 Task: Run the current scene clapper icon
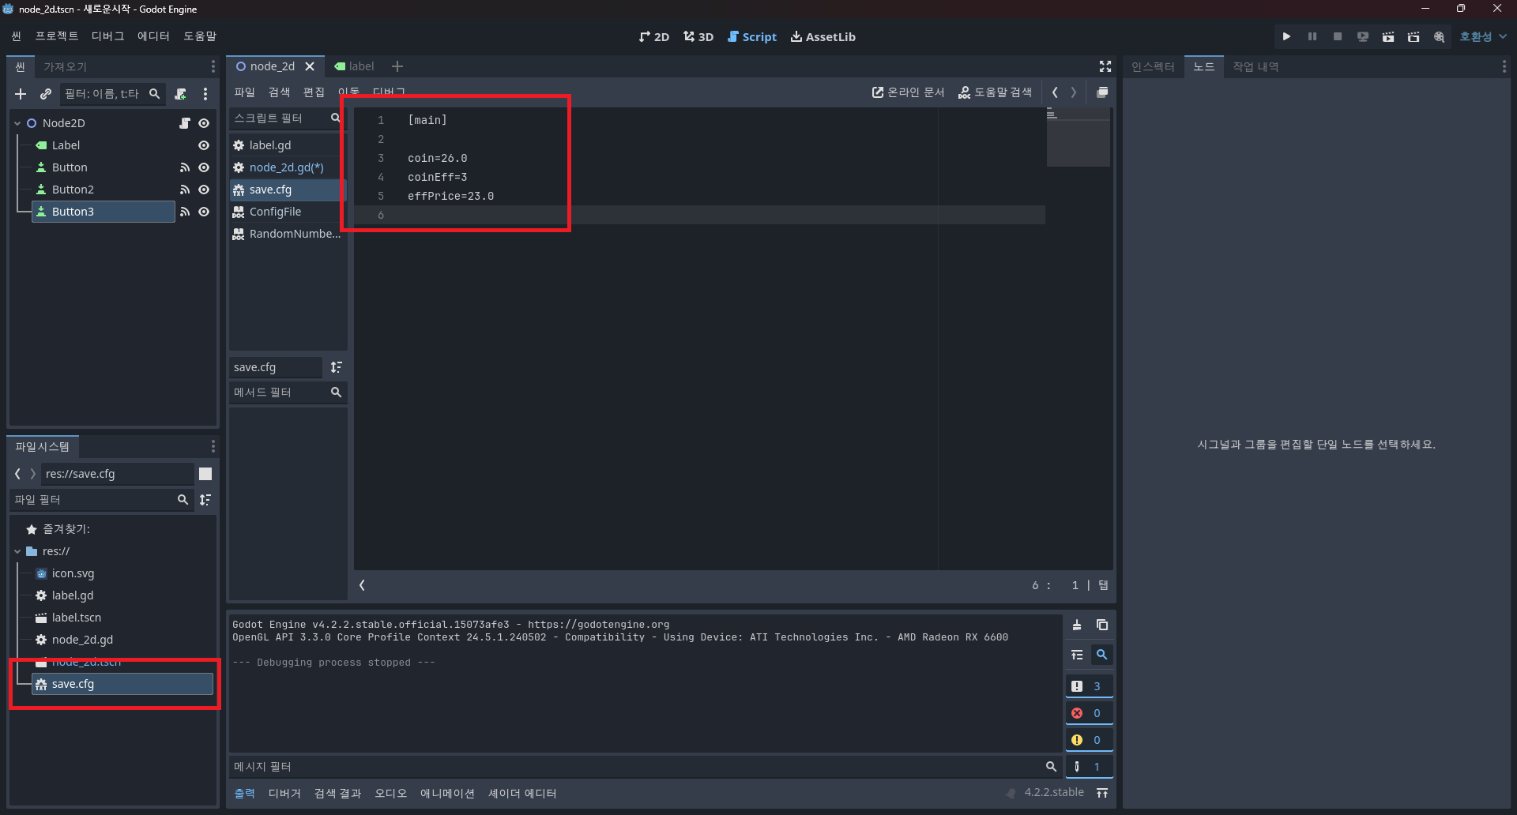pyautogui.click(x=1387, y=36)
